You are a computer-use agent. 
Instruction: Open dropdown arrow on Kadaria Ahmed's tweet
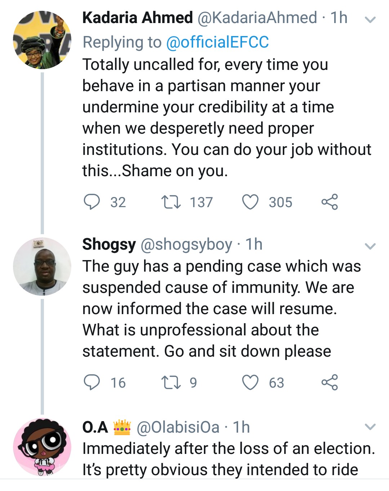coord(370,19)
